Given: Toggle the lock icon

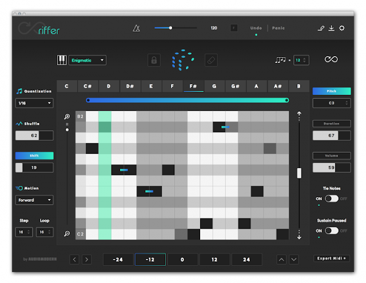Looking at the screenshot, I should pyautogui.click(x=154, y=60).
